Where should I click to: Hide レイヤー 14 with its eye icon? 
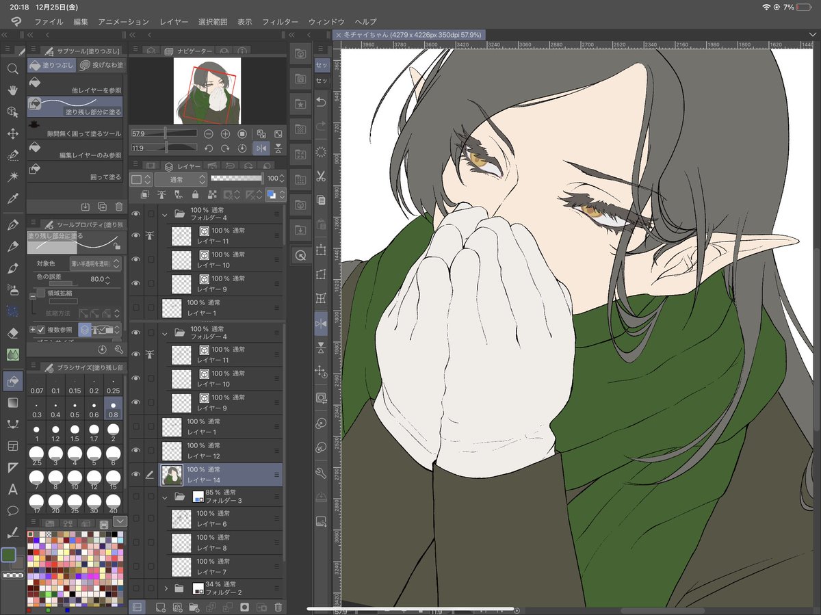tap(135, 474)
